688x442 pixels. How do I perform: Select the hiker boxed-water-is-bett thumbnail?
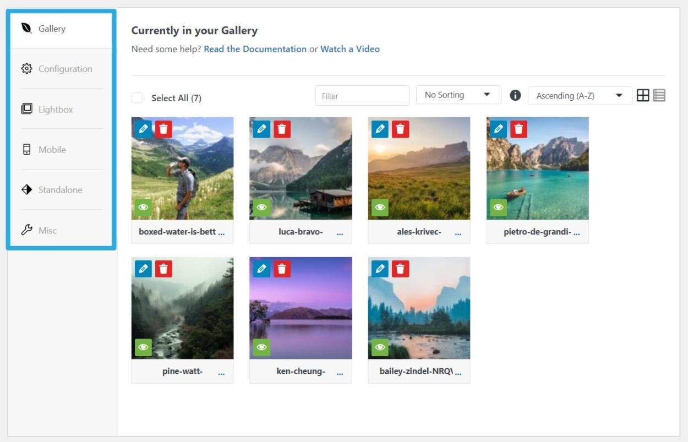pos(182,168)
